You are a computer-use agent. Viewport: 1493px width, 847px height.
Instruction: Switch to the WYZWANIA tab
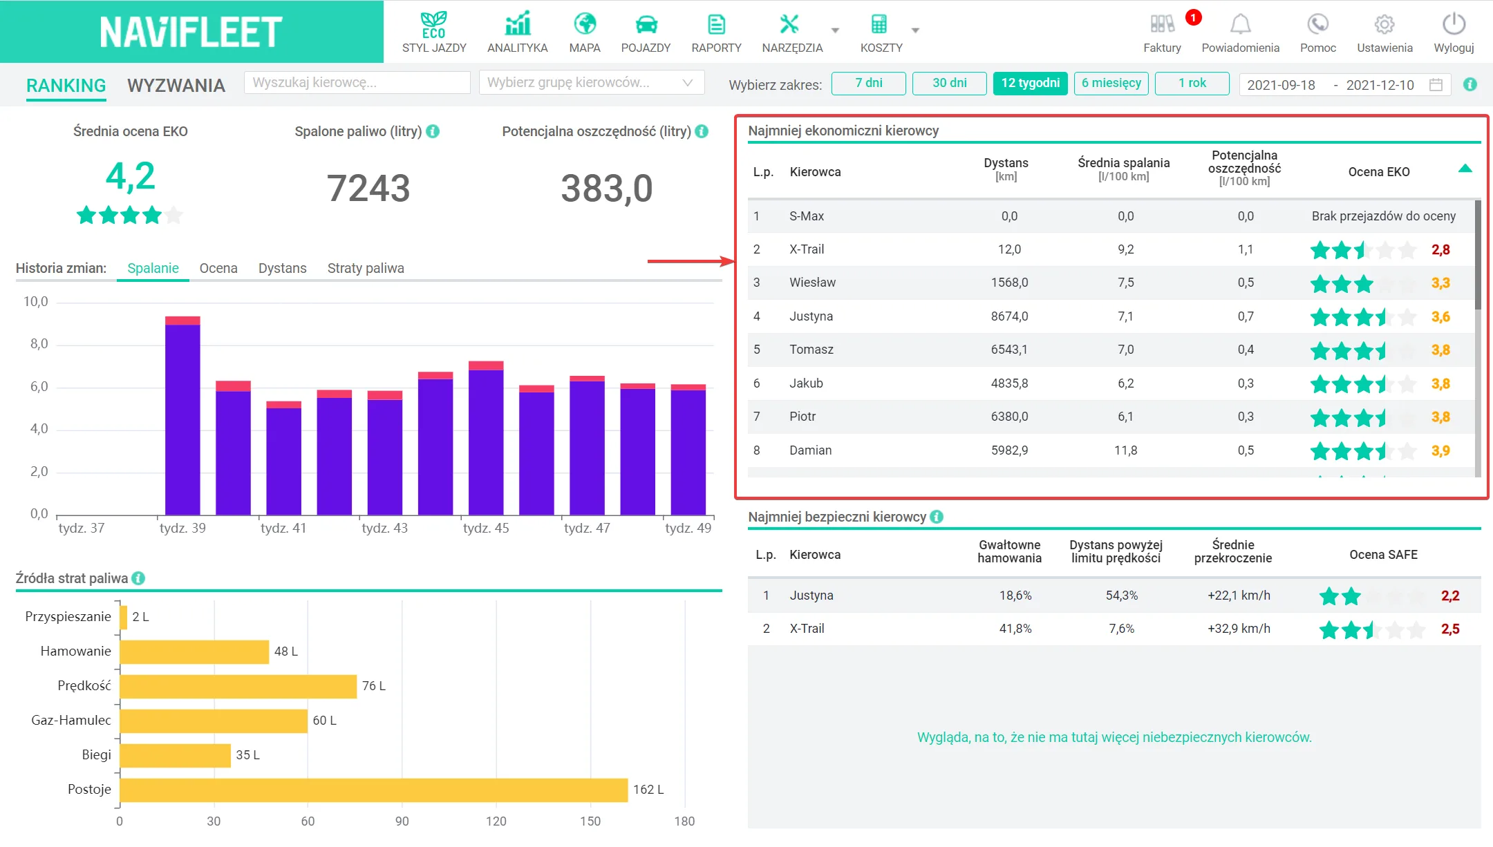point(176,86)
